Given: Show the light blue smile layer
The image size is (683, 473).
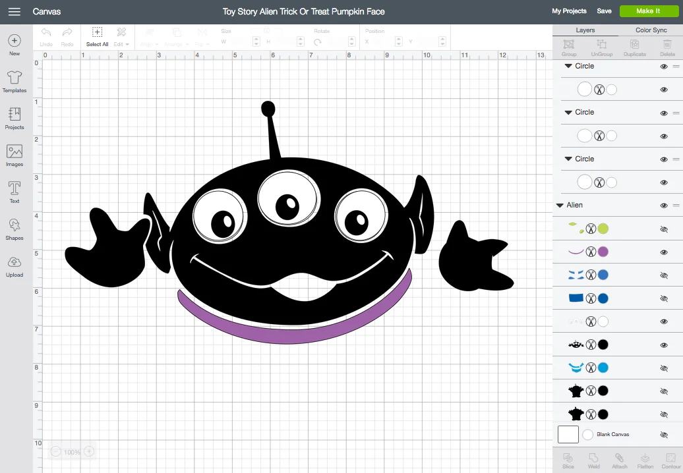Looking at the screenshot, I should point(664,368).
